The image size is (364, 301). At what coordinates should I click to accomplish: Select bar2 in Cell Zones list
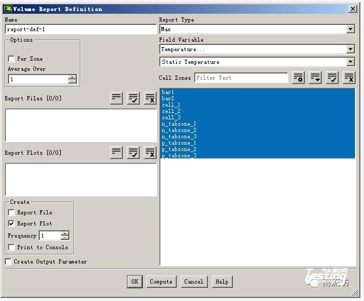pyautogui.click(x=258, y=98)
